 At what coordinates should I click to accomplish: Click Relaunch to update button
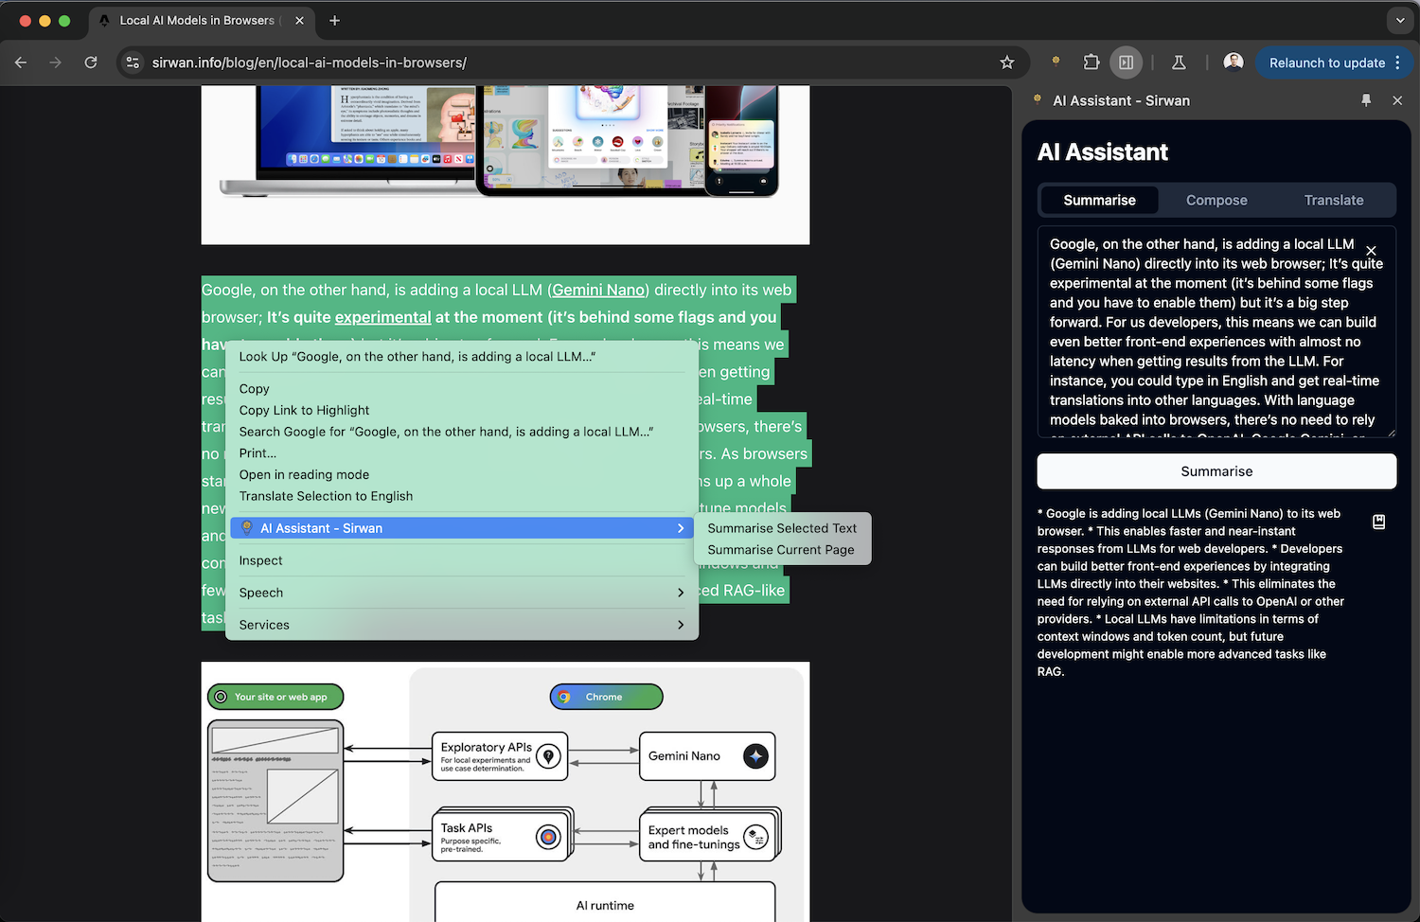coord(1326,62)
